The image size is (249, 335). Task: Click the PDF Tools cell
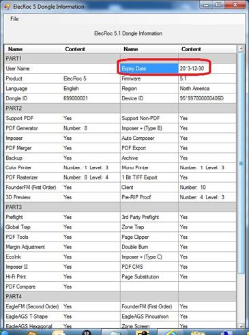click(33, 237)
